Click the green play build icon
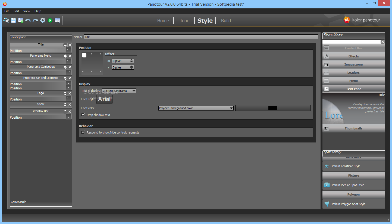The width and height of the screenshot is (392, 224). click(50, 20)
